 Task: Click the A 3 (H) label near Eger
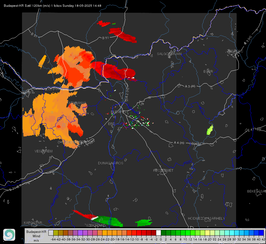(190, 86)
